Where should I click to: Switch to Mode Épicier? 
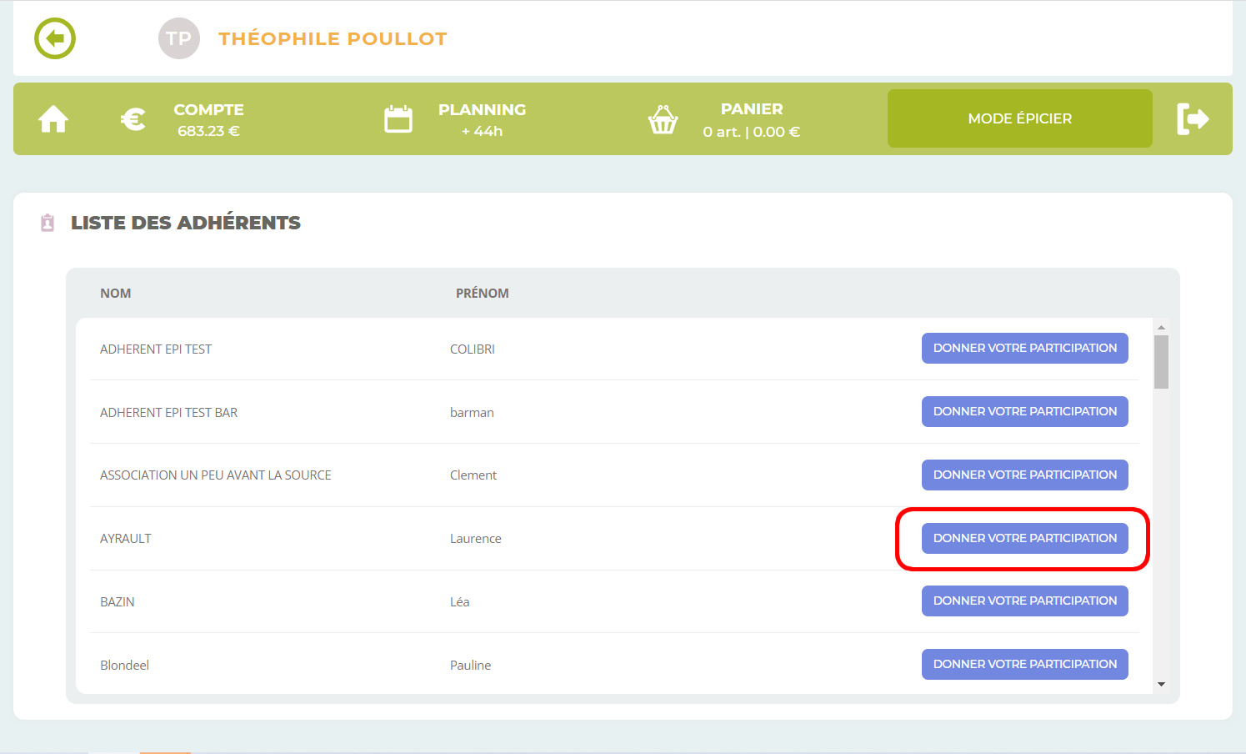tap(1019, 118)
